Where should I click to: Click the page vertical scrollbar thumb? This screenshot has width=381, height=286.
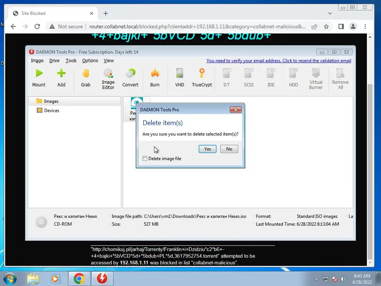(370, 171)
